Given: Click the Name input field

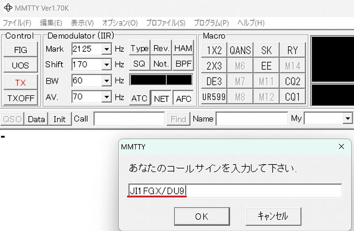Looking at the screenshot, I should (x=252, y=118).
